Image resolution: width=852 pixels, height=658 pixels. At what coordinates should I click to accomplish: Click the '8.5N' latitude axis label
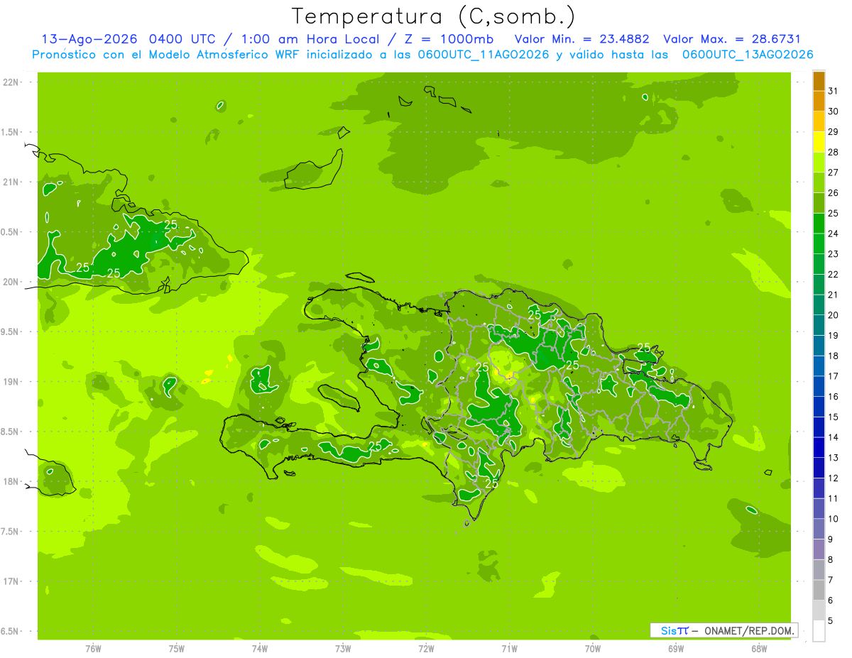tap(11, 432)
